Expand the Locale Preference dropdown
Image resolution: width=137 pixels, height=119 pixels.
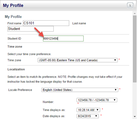[x=80, y=90]
